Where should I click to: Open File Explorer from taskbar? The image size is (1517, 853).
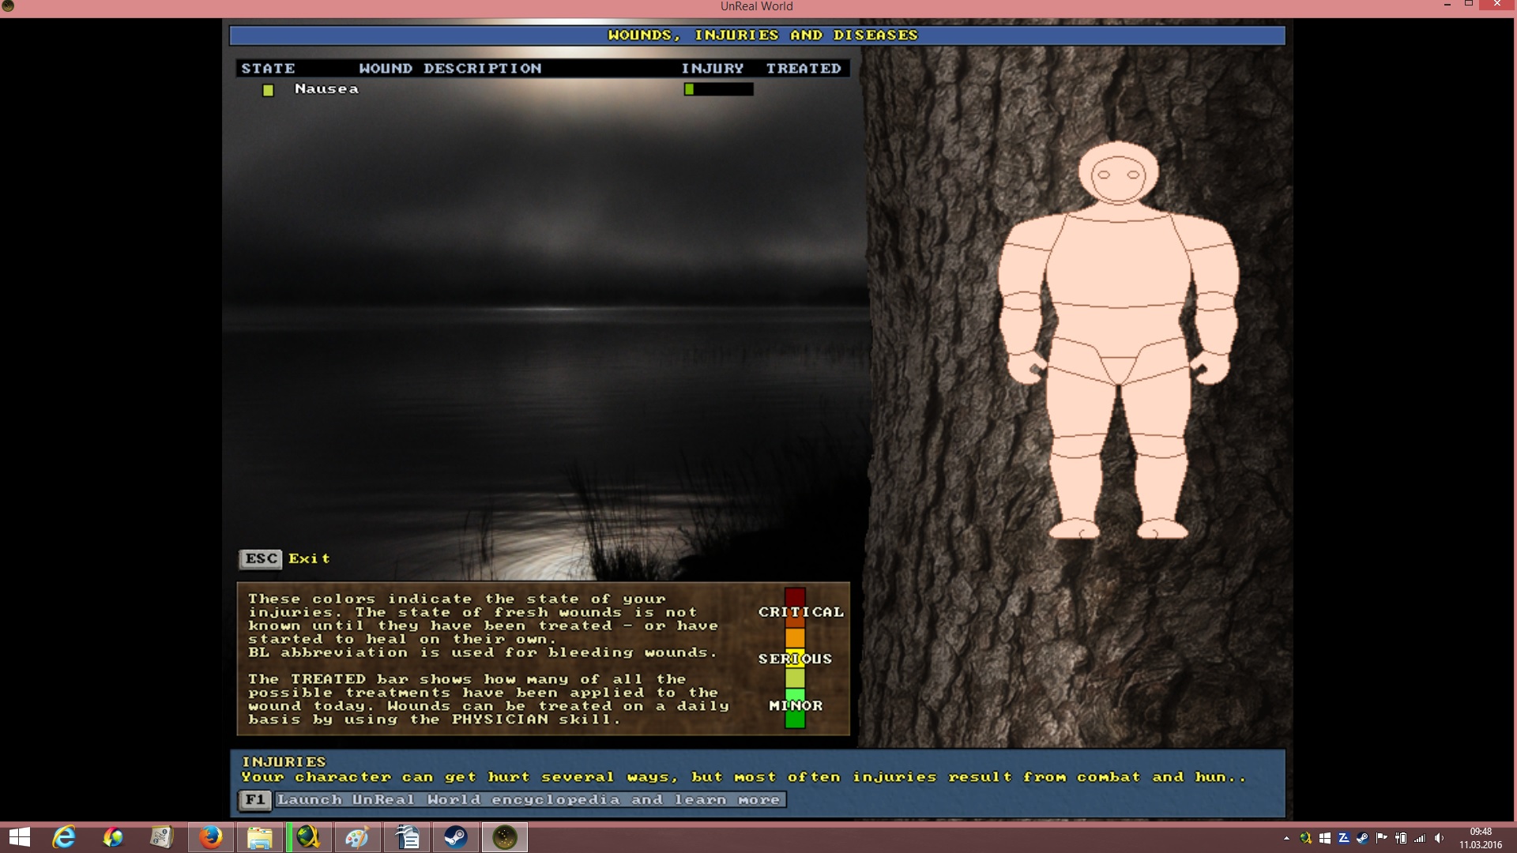point(259,837)
